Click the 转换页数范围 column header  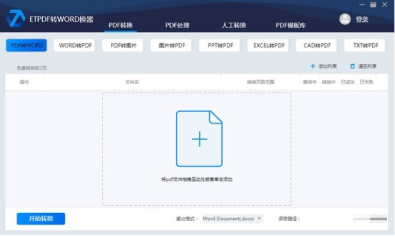[261, 82]
